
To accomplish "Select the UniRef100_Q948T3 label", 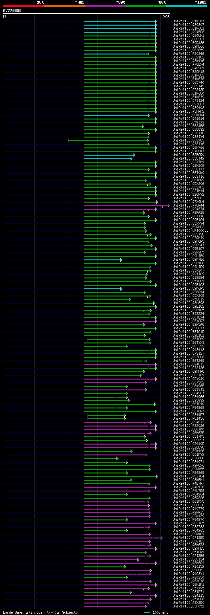I will pos(188,364).
